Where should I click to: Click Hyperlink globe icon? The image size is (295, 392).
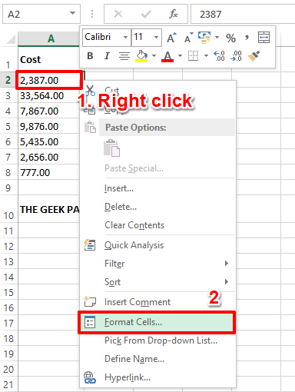[x=90, y=377]
